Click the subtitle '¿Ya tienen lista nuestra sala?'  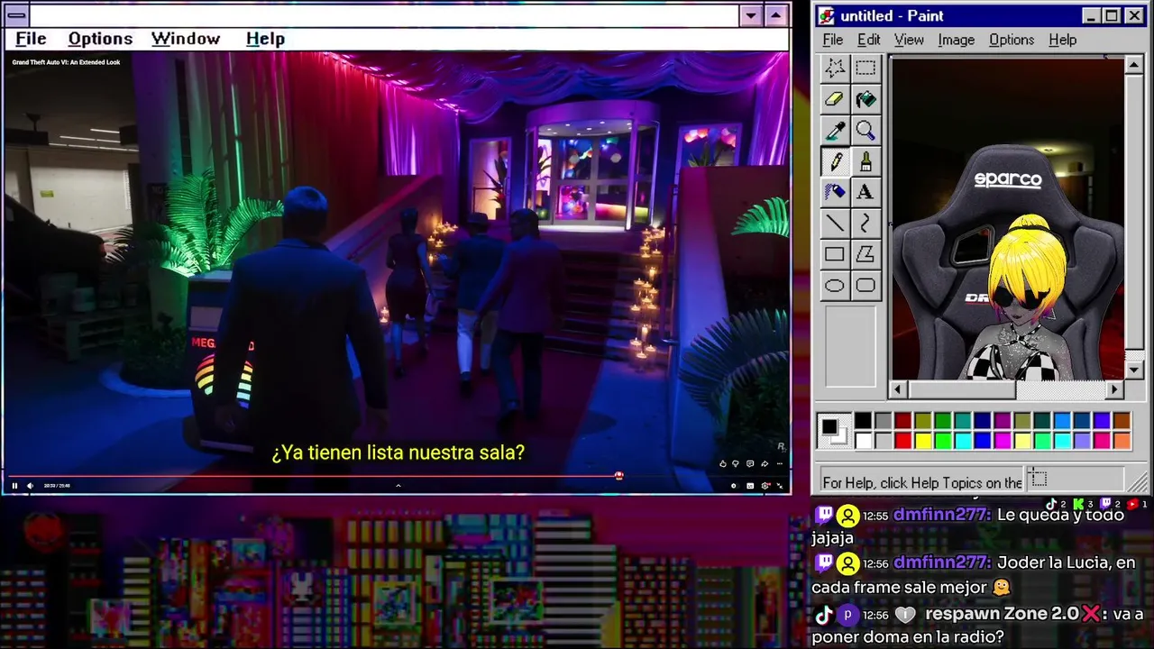click(x=398, y=452)
